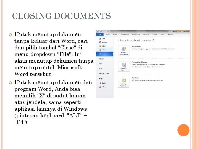Click the 'Anyone can open, copy, and change' text

[153, 49]
